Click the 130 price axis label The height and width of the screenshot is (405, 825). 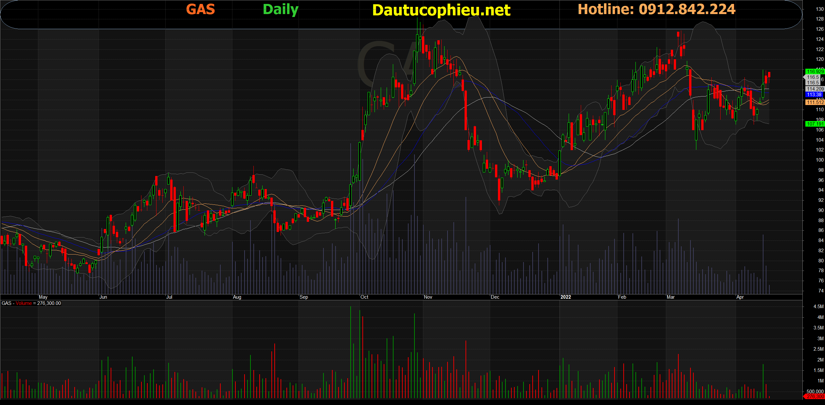(819, 9)
